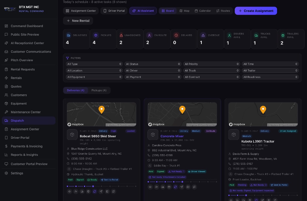Viewport: 307px width, 201px height.
Task: Open the Concrete Mixer title link
Action: (172, 136)
